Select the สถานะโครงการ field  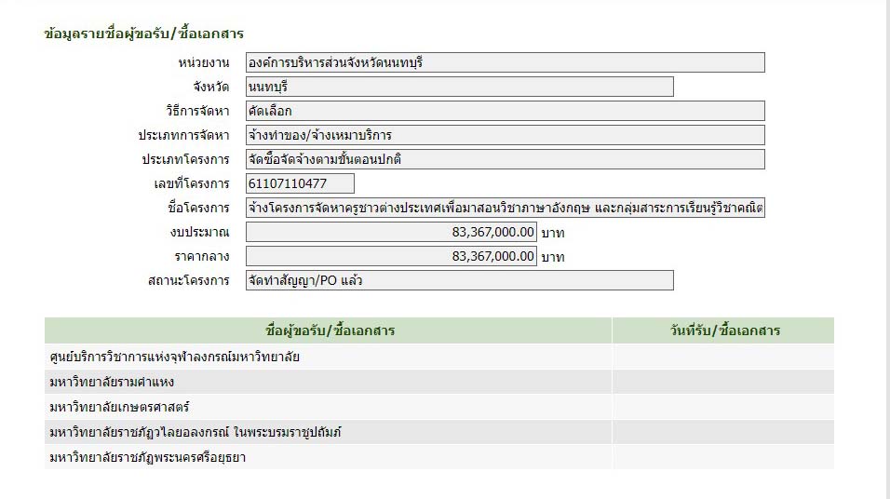pos(459,280)
